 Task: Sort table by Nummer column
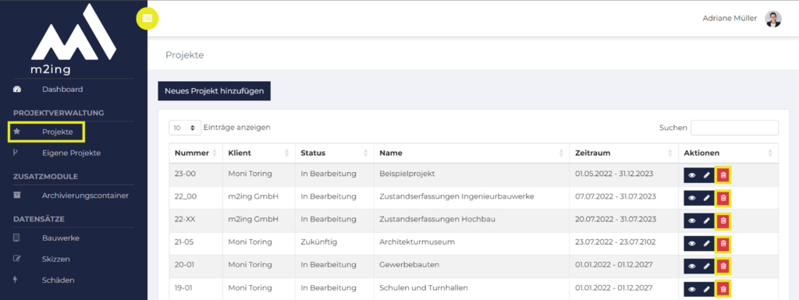coord(196,153)
